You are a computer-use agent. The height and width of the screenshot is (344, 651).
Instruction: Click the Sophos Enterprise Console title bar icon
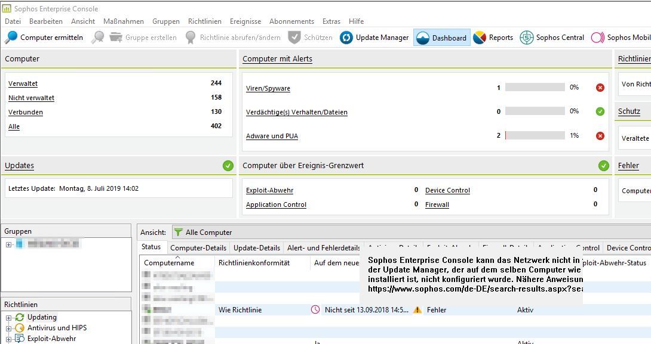[7, 8]
